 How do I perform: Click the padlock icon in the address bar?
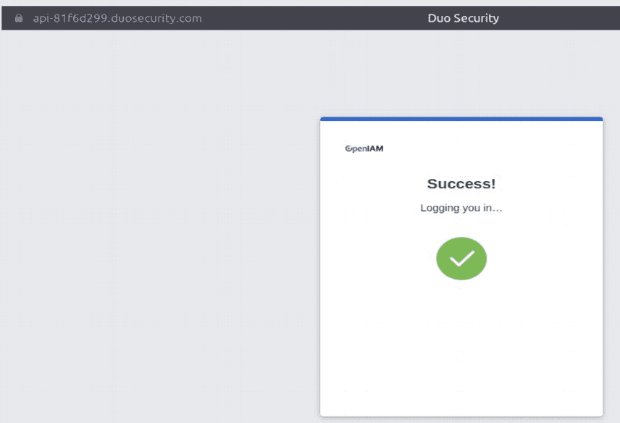tap(19, 18)
